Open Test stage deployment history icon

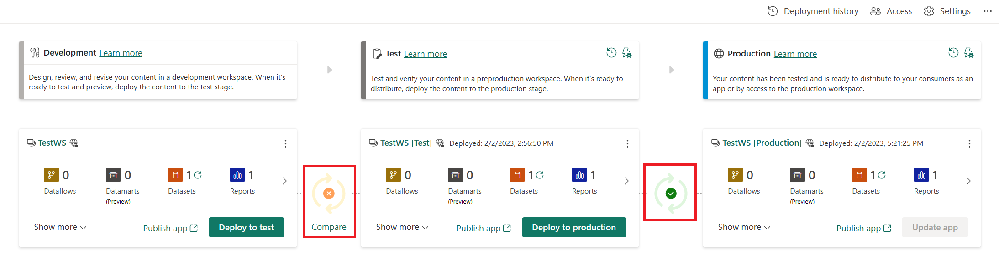pyautogui.click(x=611, y=53)
